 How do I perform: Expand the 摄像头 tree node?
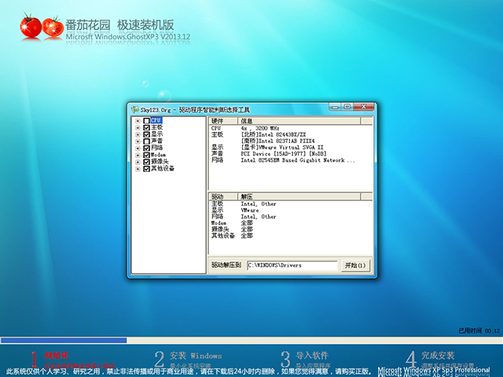pyautogui.click(x=138, y=162)
